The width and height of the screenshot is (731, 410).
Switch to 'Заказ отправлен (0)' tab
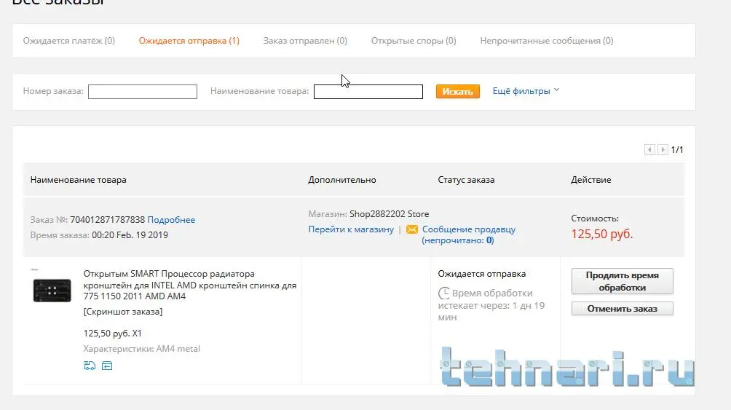305,41
